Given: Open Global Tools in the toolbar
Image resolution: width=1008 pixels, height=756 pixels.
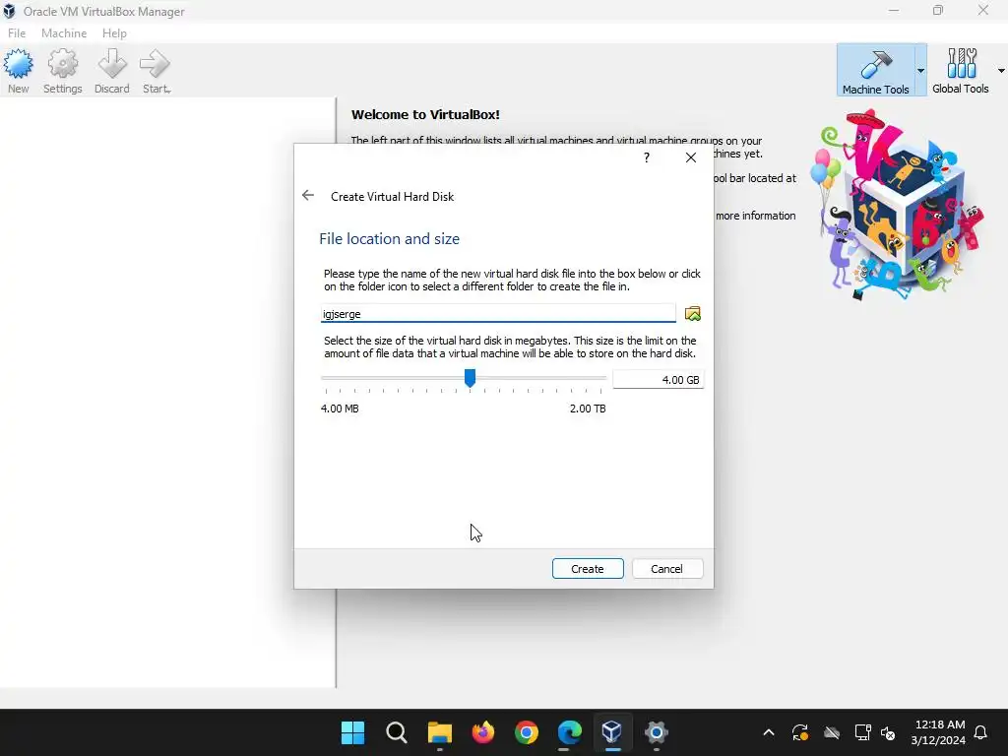Looking at the screenshot, I should point(961,71).
